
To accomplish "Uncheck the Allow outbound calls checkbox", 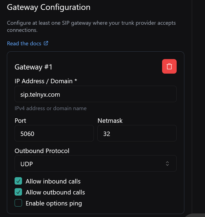I will click(18, 192).
